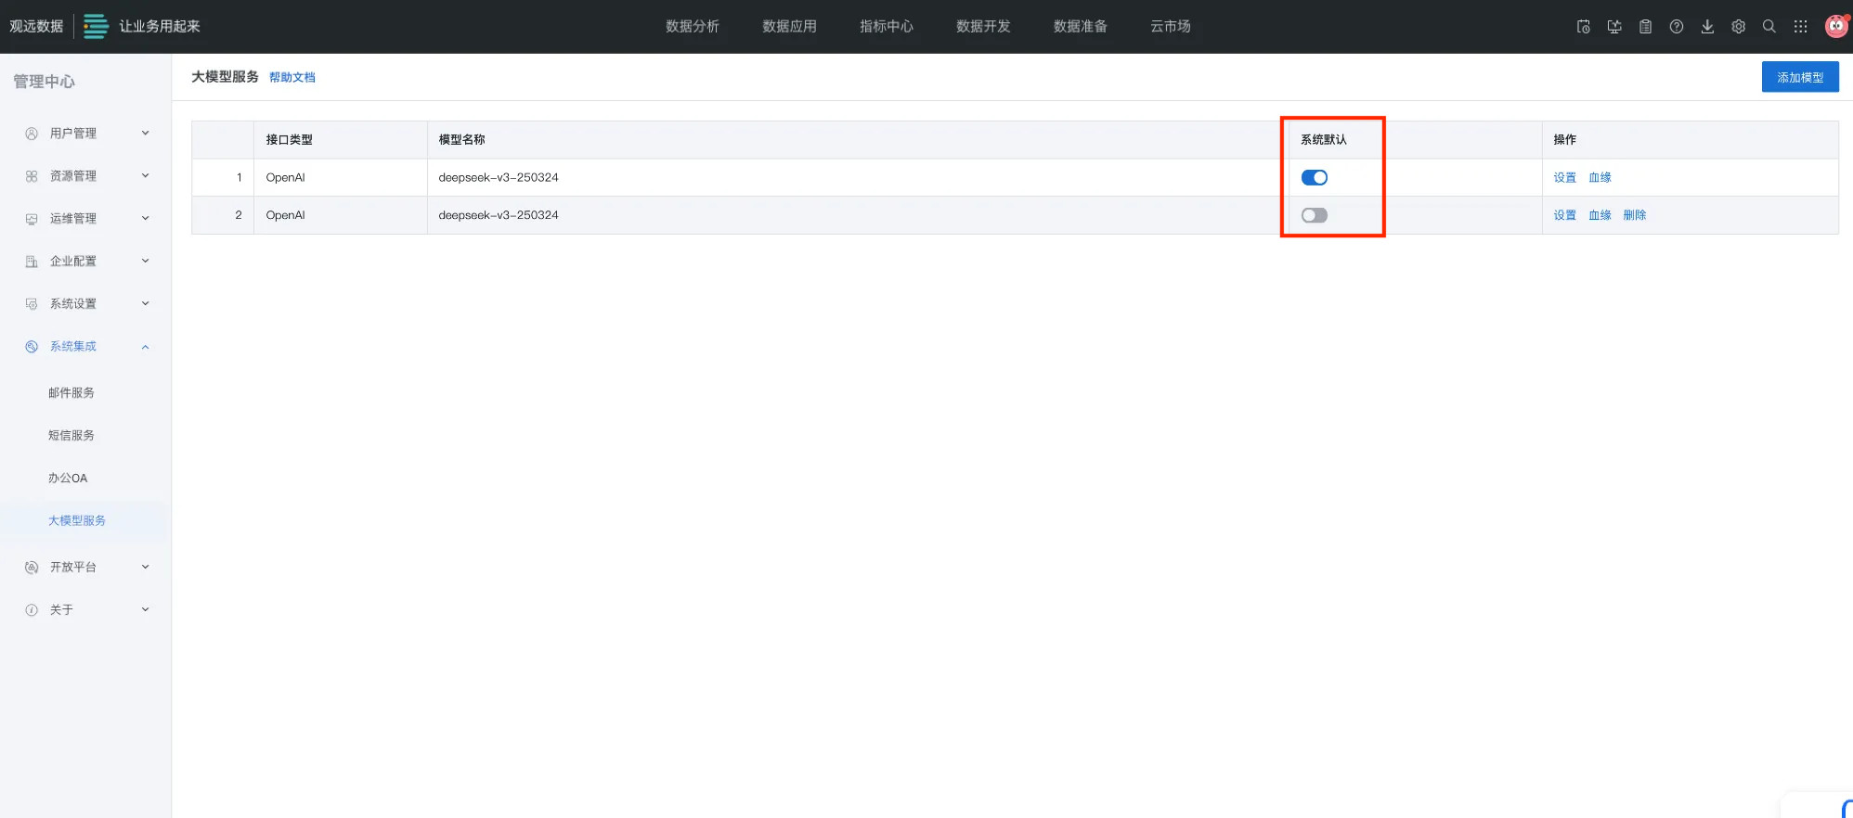The width and height of the screenshot is (1853, 818).
Task: Open the clipboard task list icon
Action: coord(1645,27)
